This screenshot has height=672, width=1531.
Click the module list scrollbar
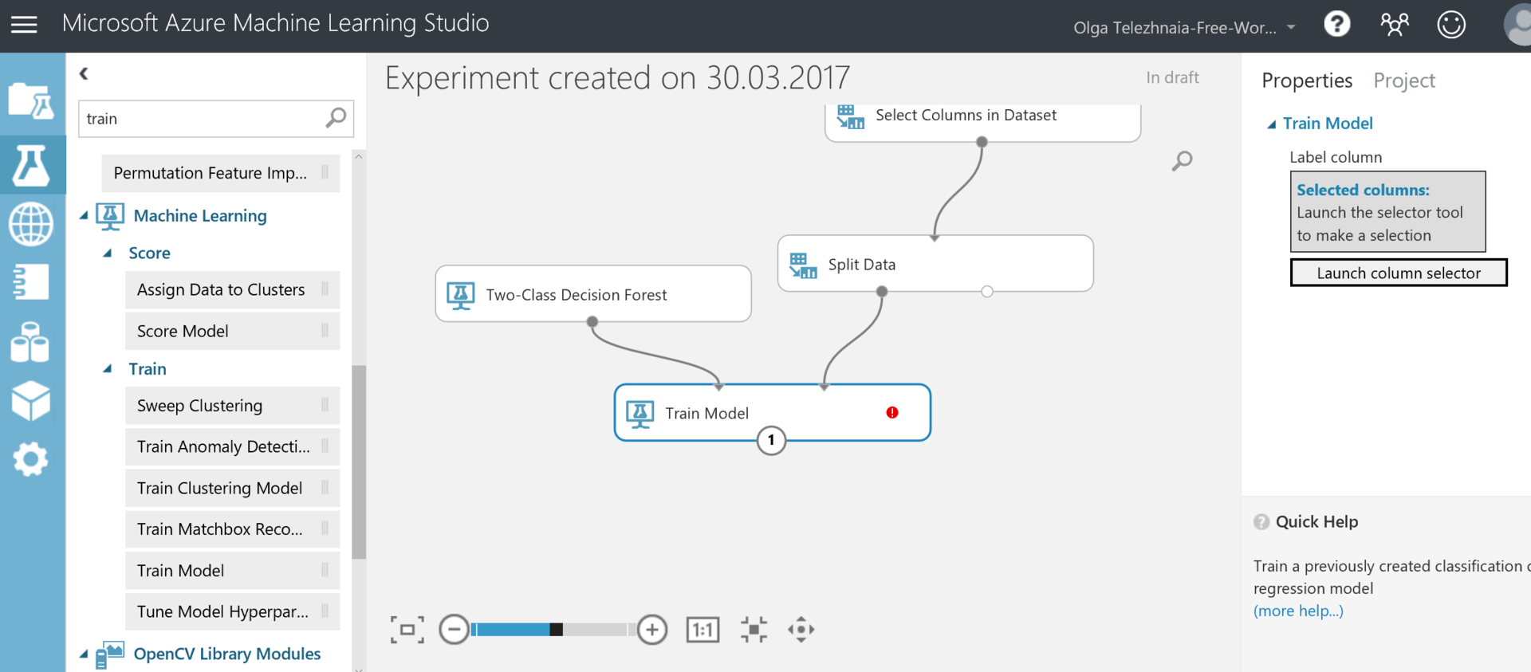(359, 462)
